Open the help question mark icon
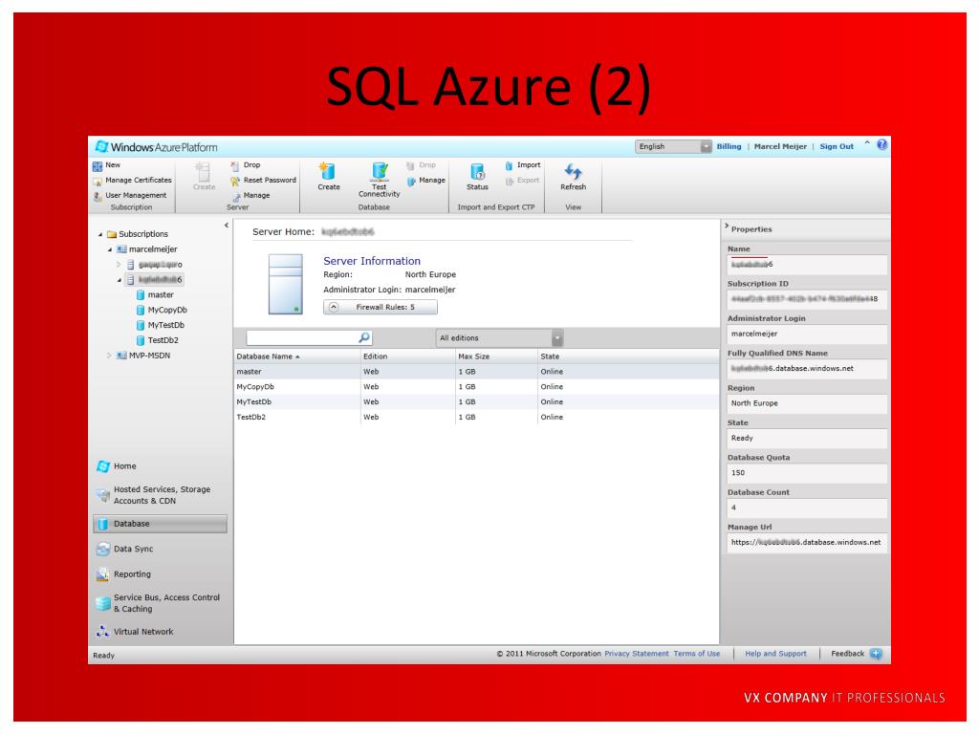Image resolution: width=979 pixels, height=734 pixels. (881, 145)
